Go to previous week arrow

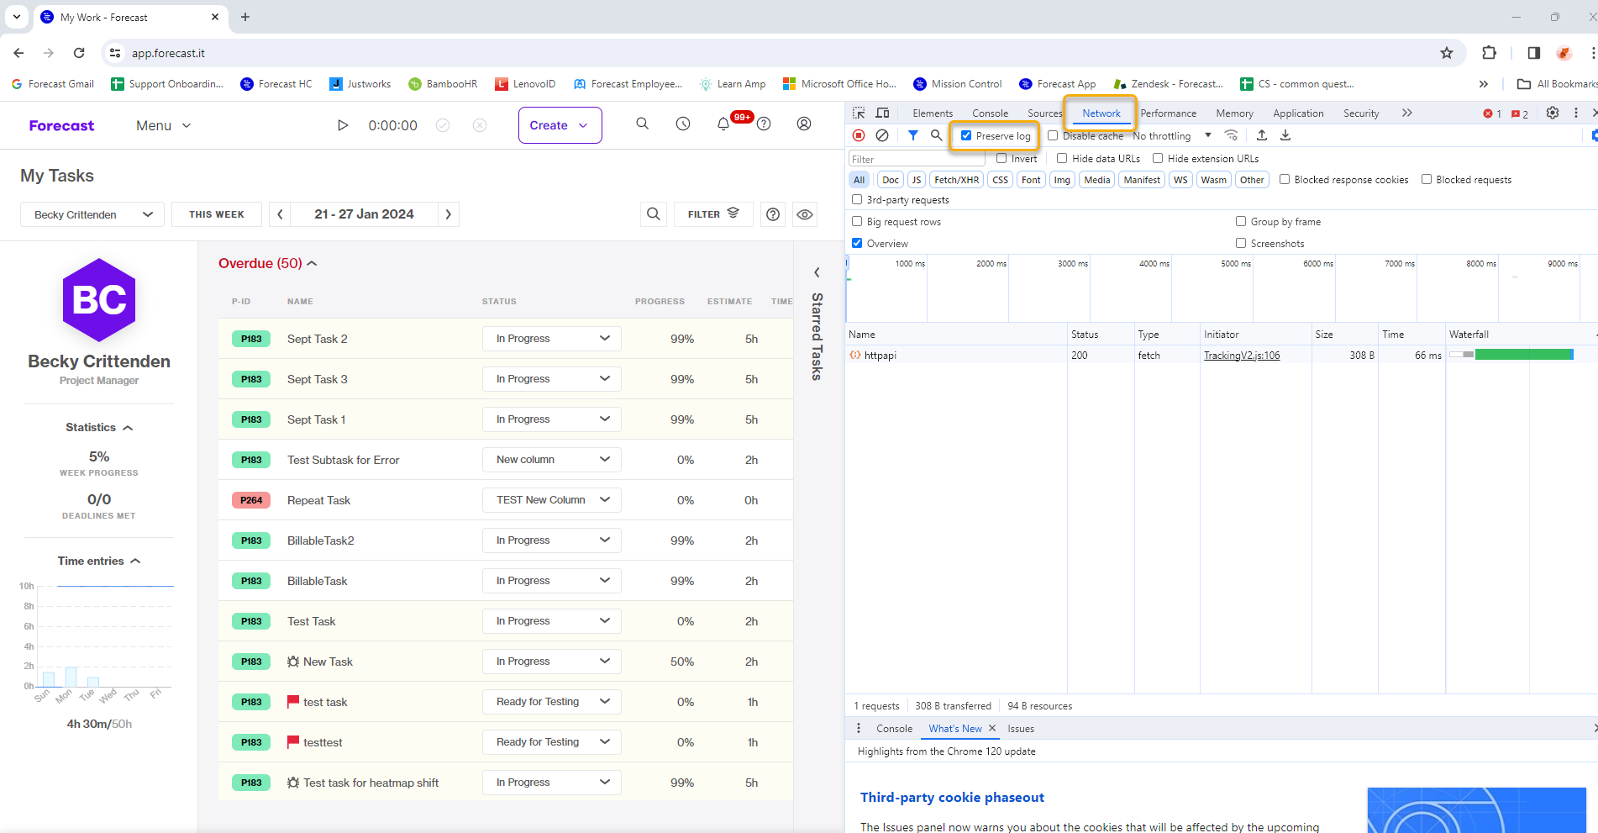pyautogui.click(x=280, y=214)
